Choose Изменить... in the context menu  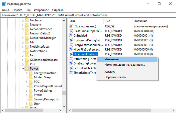point(127,59)
